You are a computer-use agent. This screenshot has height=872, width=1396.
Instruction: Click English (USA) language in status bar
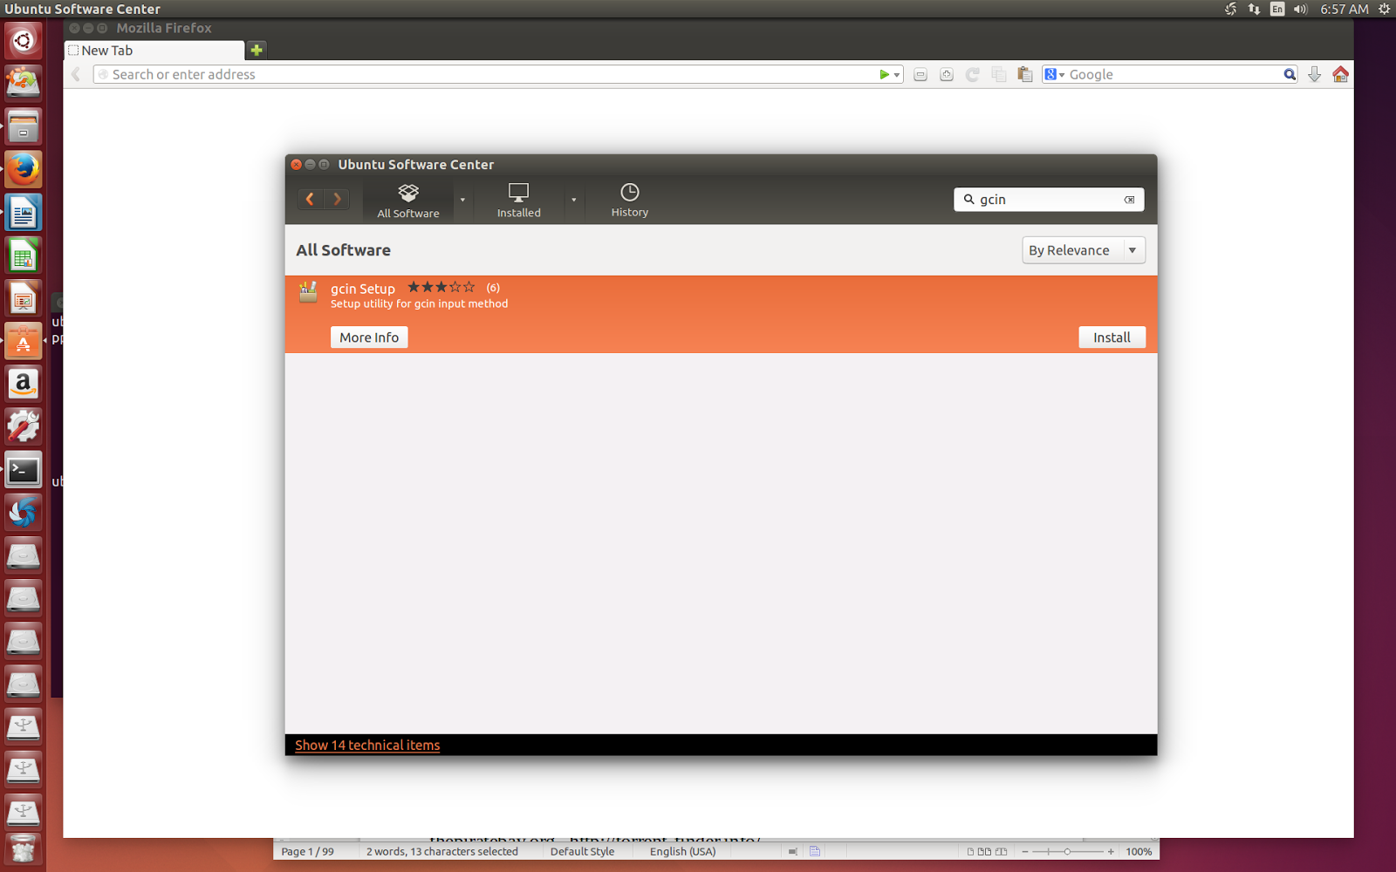(682, 852)
